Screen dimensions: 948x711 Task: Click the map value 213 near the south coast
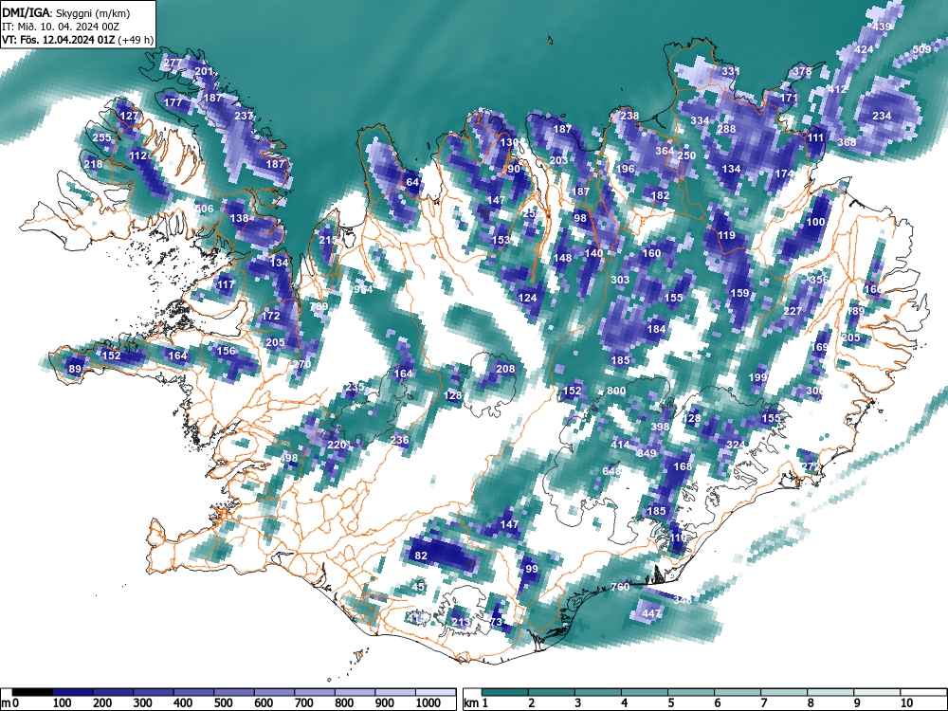(x=461, y=622)
